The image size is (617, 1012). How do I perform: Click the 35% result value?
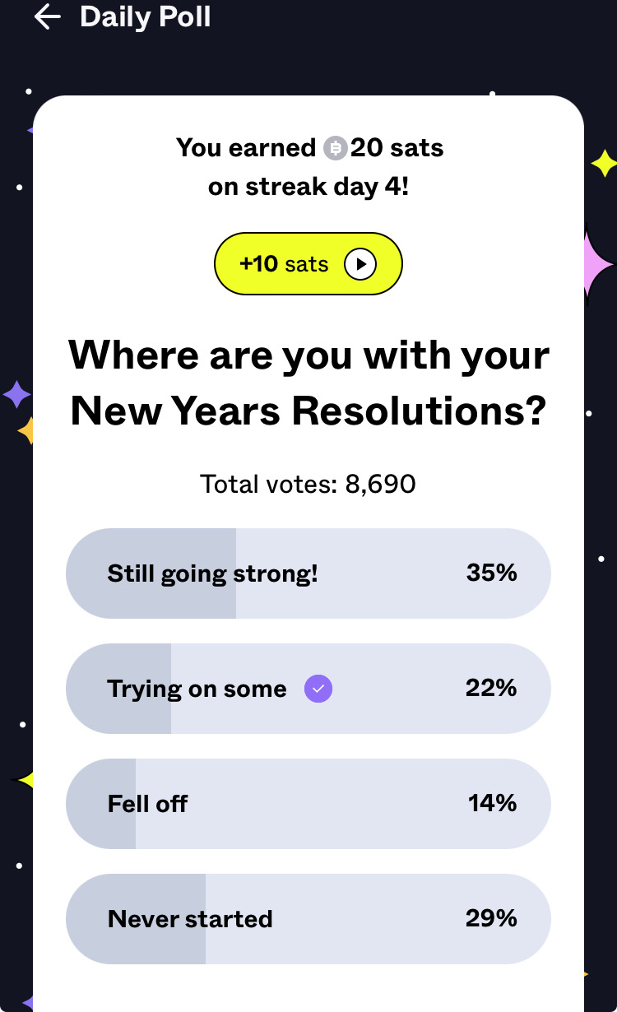pyautogui.click(x=491, y=573)
